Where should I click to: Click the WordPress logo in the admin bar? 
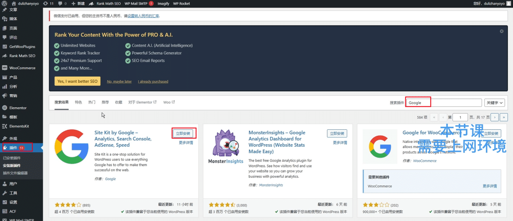pyautogui.click(x=5, y=4)
